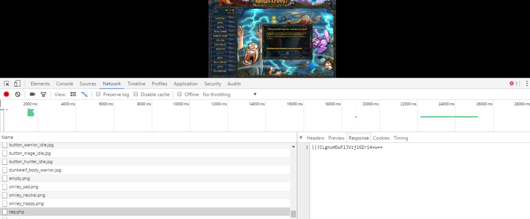Viewport: 530px width, 219px height.
Task: Open the KARCZMA game menu button
Action: click(x=220, y=18)
